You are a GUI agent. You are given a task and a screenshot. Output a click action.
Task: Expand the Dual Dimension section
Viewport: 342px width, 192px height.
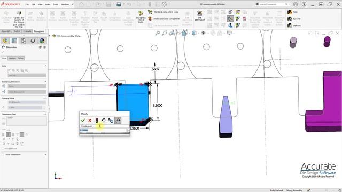[45, 154]
